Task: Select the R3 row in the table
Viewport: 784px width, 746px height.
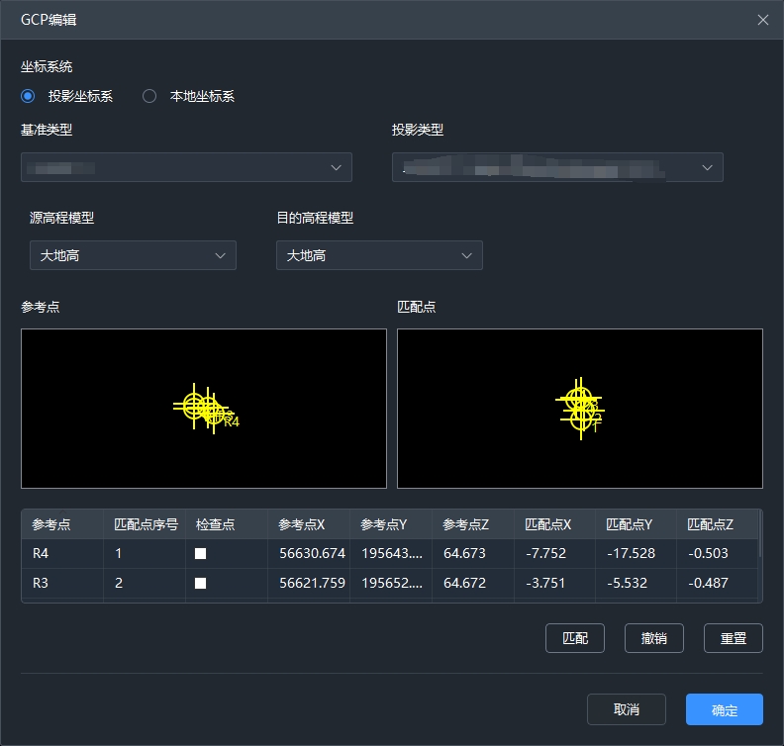Action: tap(61, 584)
